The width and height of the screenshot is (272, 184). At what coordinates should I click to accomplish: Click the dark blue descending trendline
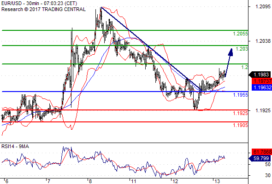tap(151, 48)
